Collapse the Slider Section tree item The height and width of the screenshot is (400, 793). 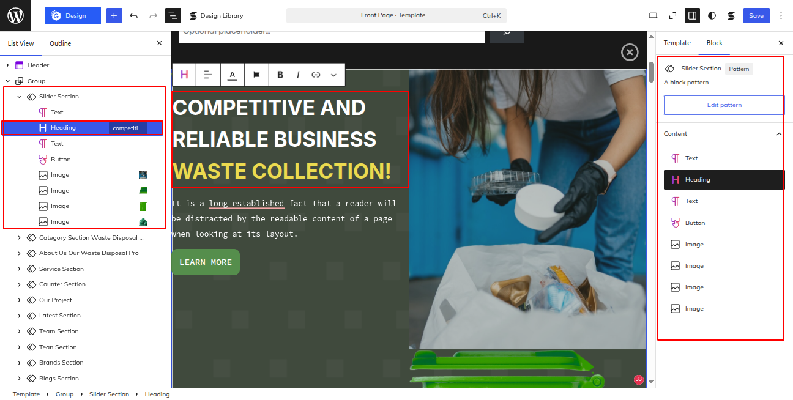tap(20, 97)
